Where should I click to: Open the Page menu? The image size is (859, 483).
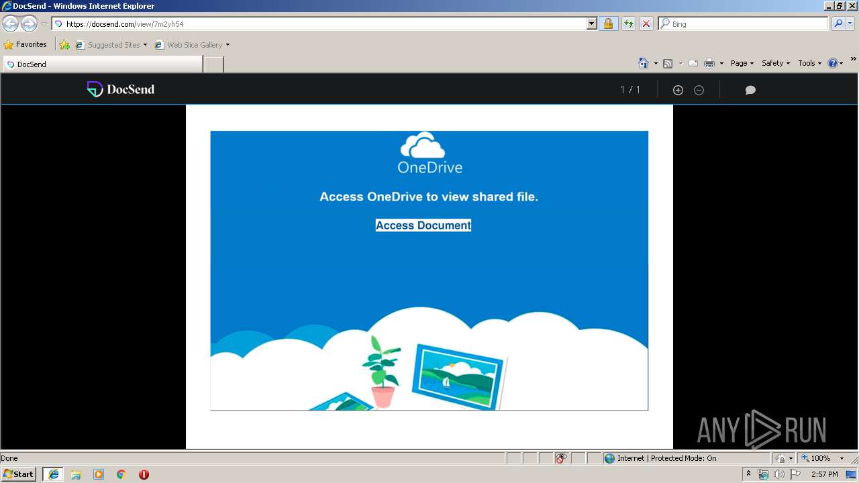(742, 63)
